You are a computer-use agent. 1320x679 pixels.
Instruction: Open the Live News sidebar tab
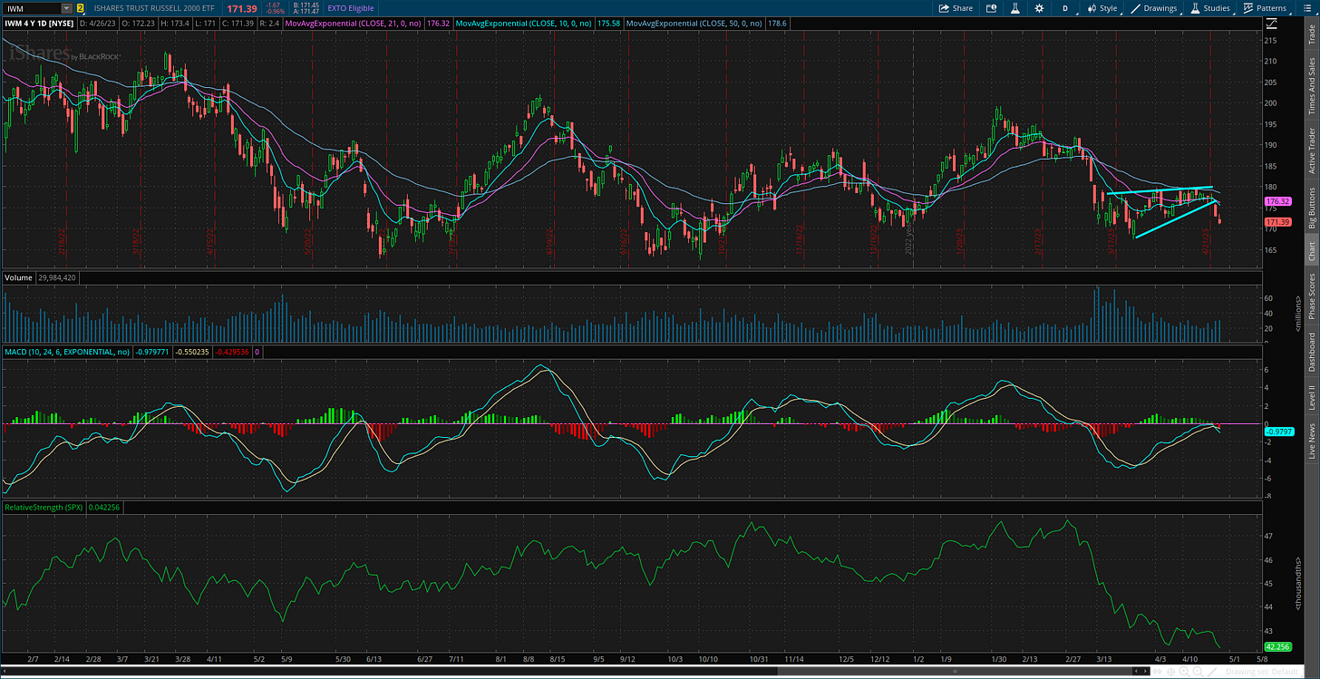[x=1312, y=440]
